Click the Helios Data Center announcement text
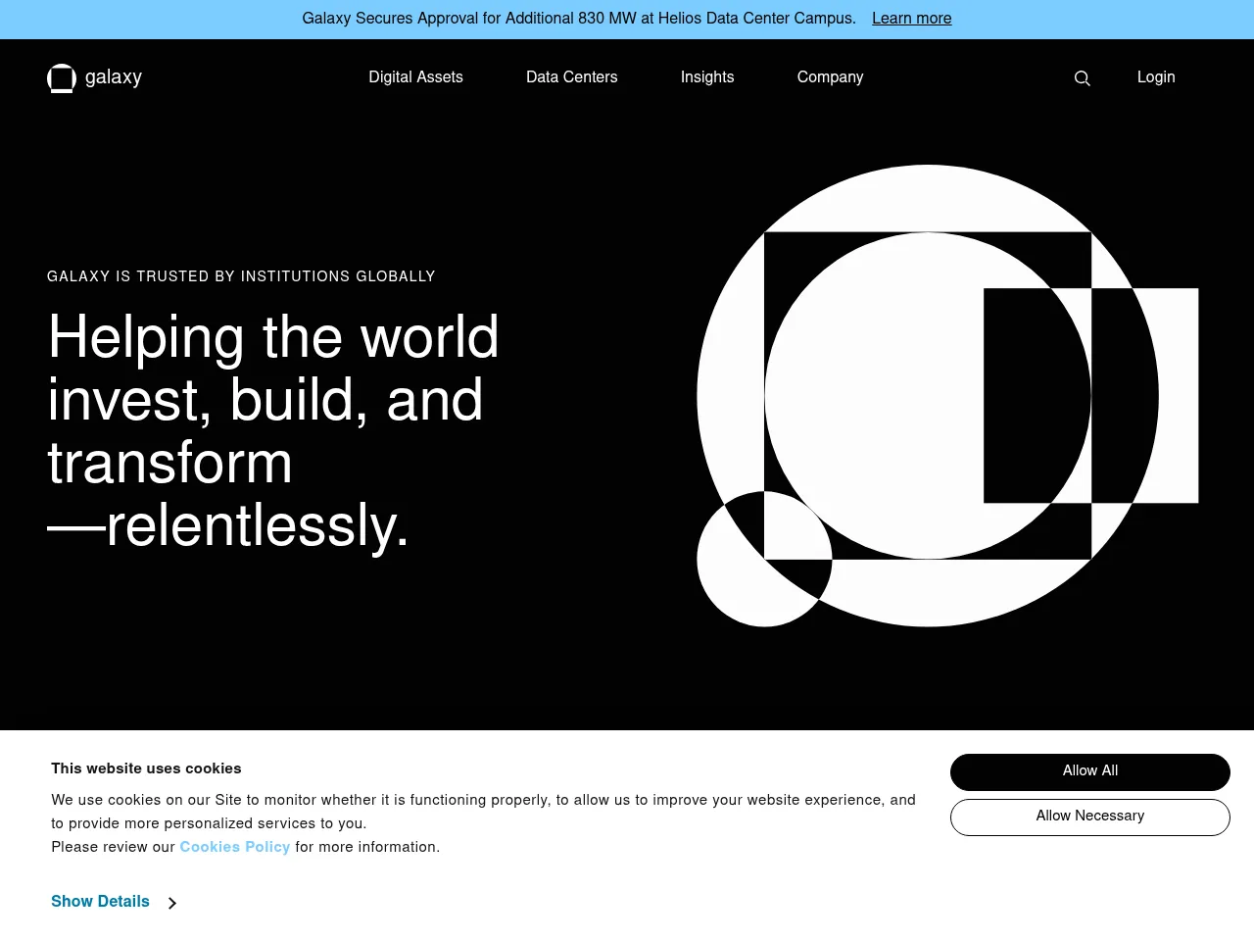The height and width of the screenshot is (941, 1254). (578, 19)
